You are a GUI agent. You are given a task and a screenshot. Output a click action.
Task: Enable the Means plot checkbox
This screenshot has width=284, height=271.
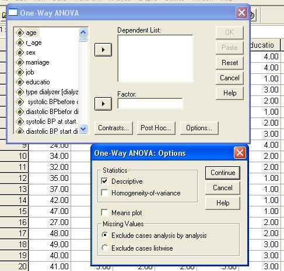[104, 212]
